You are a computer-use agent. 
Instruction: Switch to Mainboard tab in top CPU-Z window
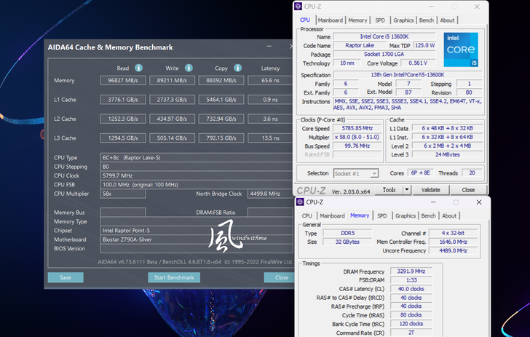pyautogui.click(x=331, y=20)
